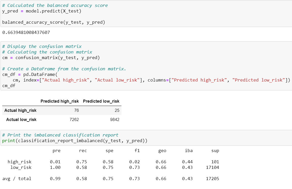The width and height of the screenshot is (292, 189).
Task: Click the cm_df variable on its own line
Action: (x=8, y=85)
